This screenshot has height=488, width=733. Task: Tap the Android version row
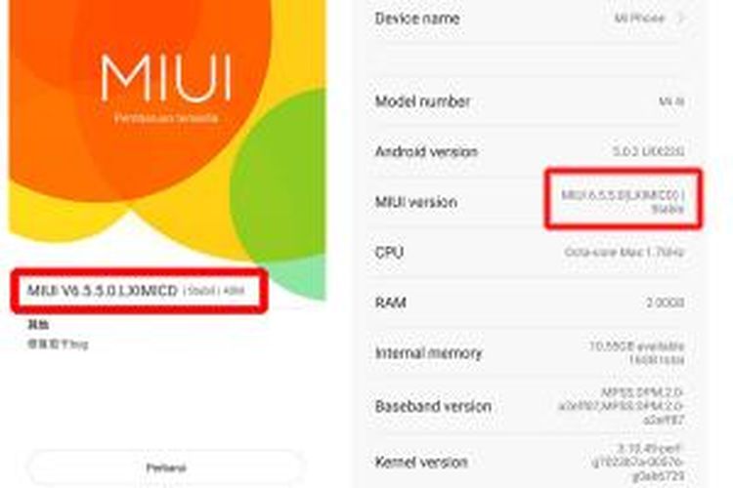click(530, 151)
